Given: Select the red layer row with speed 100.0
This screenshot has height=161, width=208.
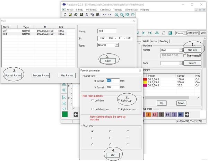Looking at the screenshot, I should coord(172,79).
